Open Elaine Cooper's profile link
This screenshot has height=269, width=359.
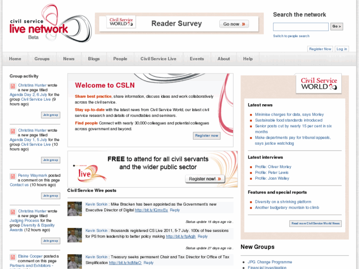click(x=30, y=256)
